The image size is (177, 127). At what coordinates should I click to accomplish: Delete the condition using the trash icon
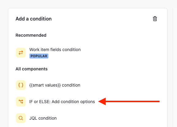click(155, 19)
